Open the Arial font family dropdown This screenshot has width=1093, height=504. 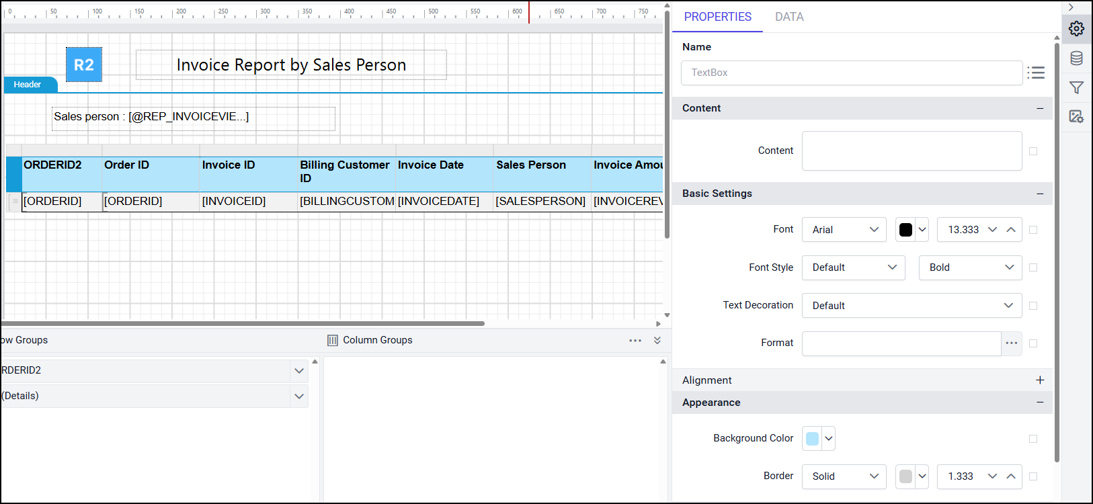coord(844,230)
